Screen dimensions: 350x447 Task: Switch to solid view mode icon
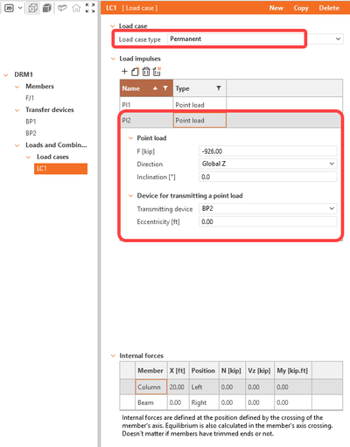click(46, 8)
